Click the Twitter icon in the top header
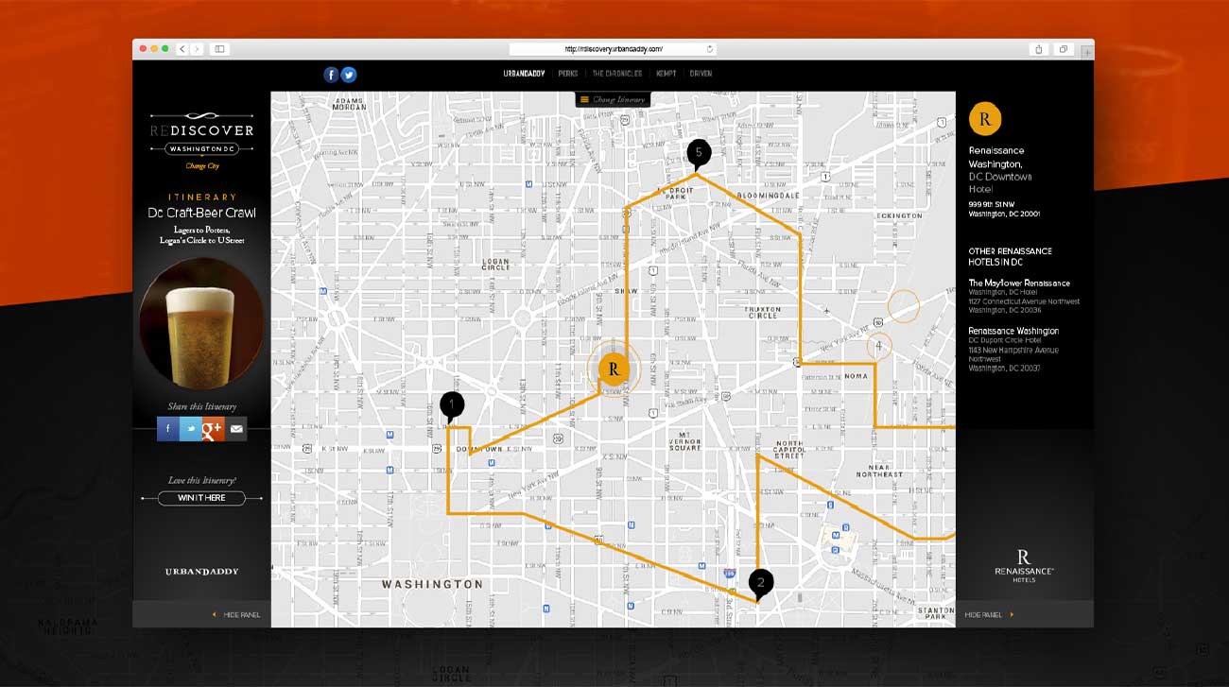The height and width of the screenshot is (687, 1229). coord(348,75)
